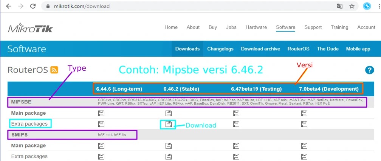Download SMIPS Main package 6.44.6 Long-term
The height and width of the screenshot is (161, 381).
tap(101, 146)
